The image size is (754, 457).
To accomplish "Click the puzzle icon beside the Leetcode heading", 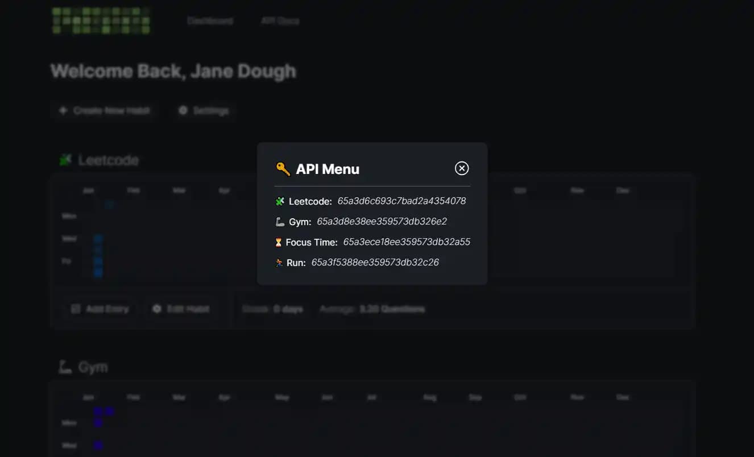I will (x=65, y=160).
